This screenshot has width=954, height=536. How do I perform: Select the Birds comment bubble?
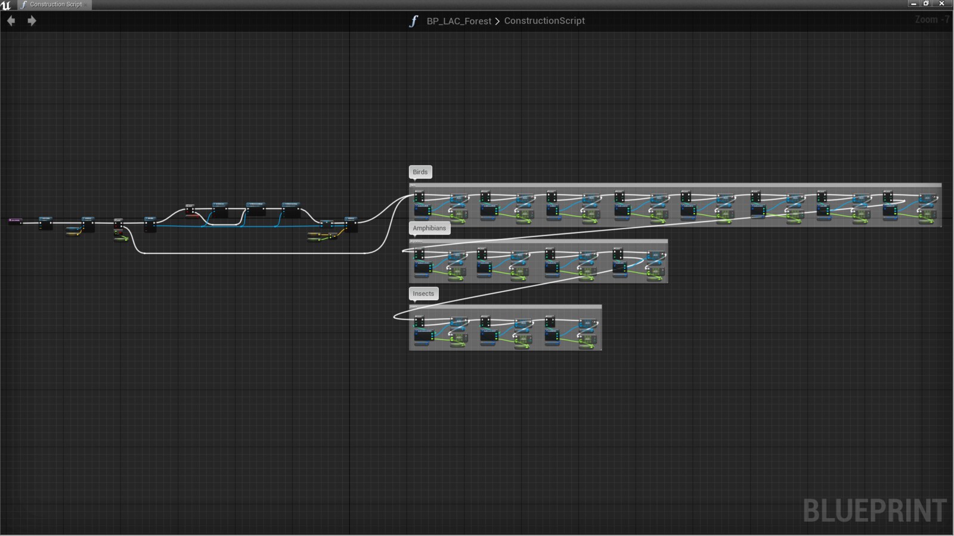coord(420,172)
